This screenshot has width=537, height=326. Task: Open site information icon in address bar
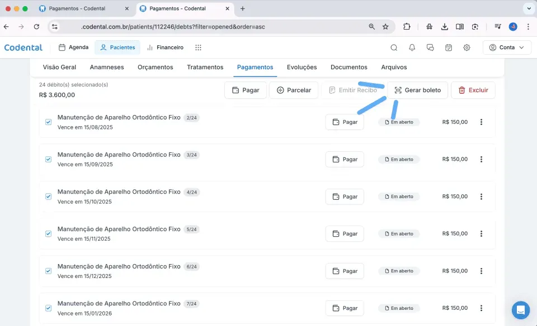point(54,27)
